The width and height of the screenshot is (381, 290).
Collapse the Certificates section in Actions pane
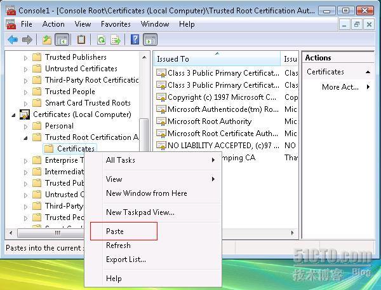[x=368, y=72]
